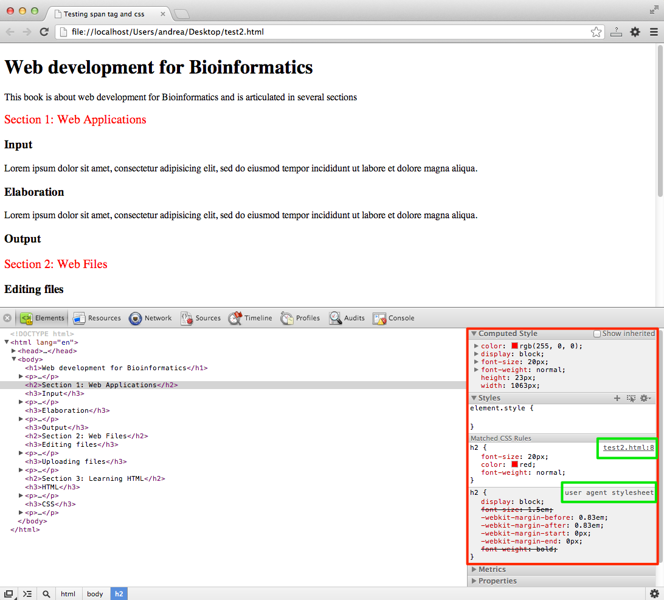Open the test2.html:8 source link
This screenshot has height=600, width=664.
(629, 447)
